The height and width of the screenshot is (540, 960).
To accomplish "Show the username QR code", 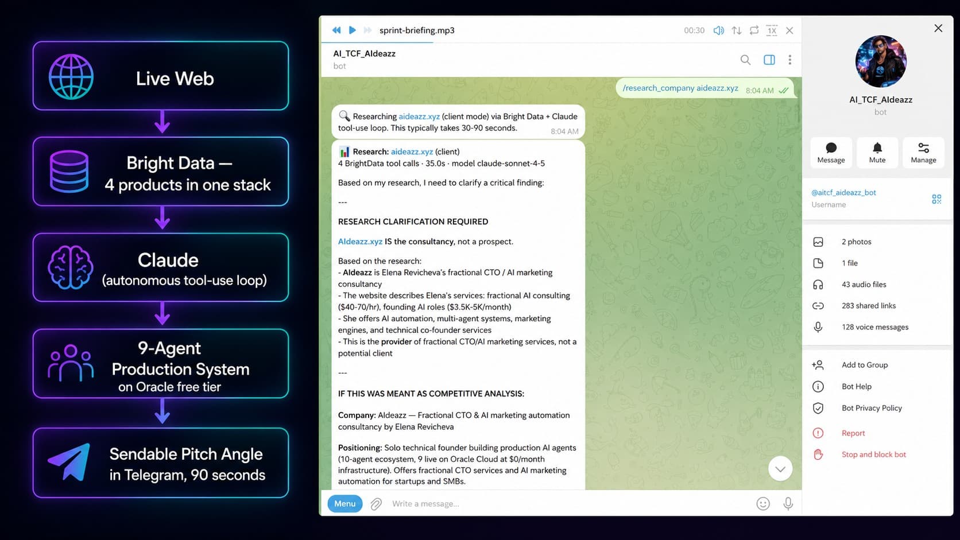I will point(936,199).
